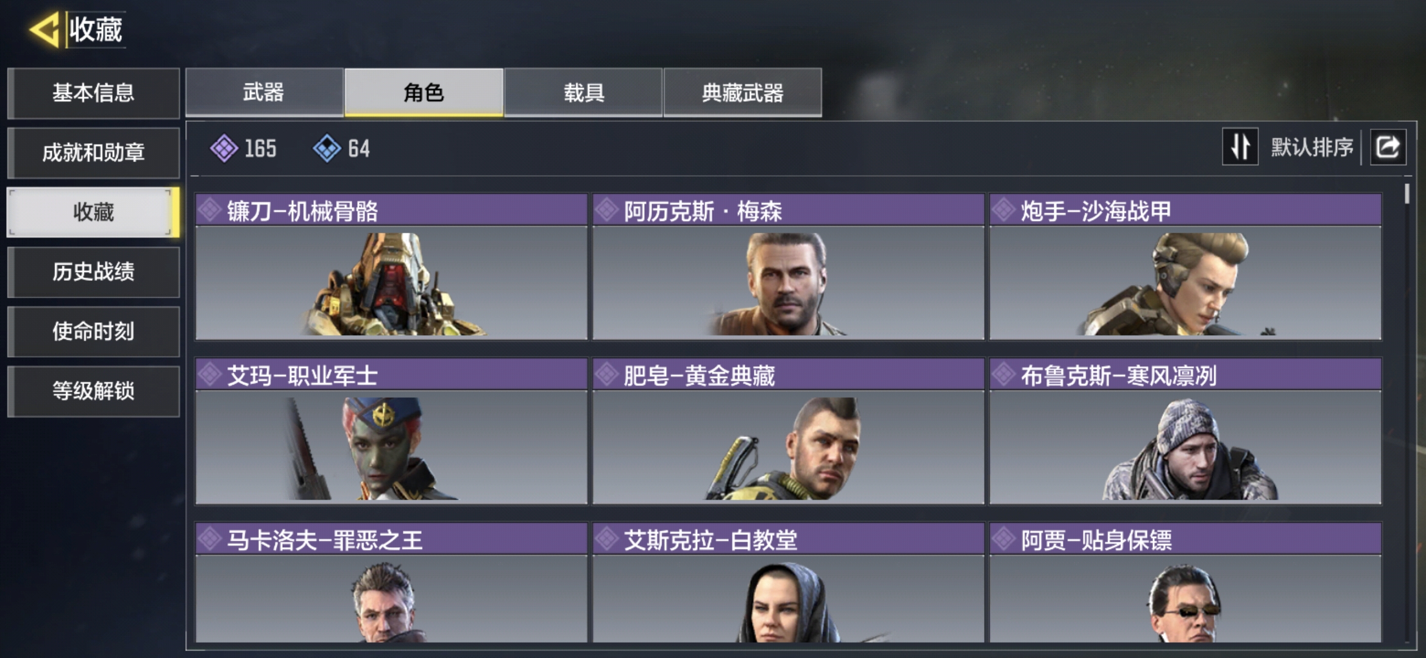Image resolution: width=1426 pixels, height=658 pixels.
Task: Open the 默认排序 sorting dropdown
Action: [x=1312, y=147]
